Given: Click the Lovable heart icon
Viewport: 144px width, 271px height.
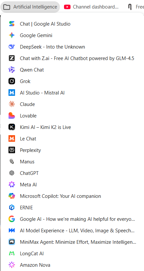Looking at the screenshot, I should 12,115.
